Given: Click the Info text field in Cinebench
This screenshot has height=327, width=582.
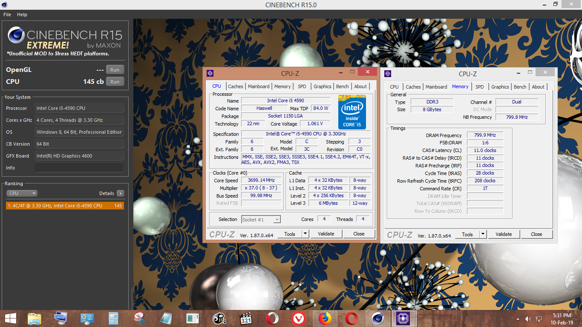Looking at the screenshot, I should click(79, 168).
